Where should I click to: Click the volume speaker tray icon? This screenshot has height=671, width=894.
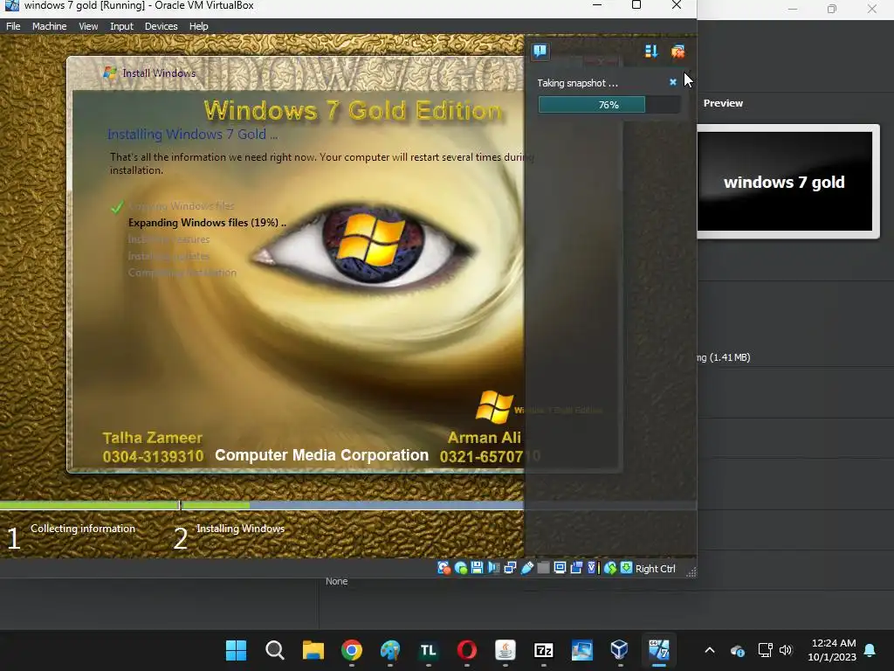786,650
